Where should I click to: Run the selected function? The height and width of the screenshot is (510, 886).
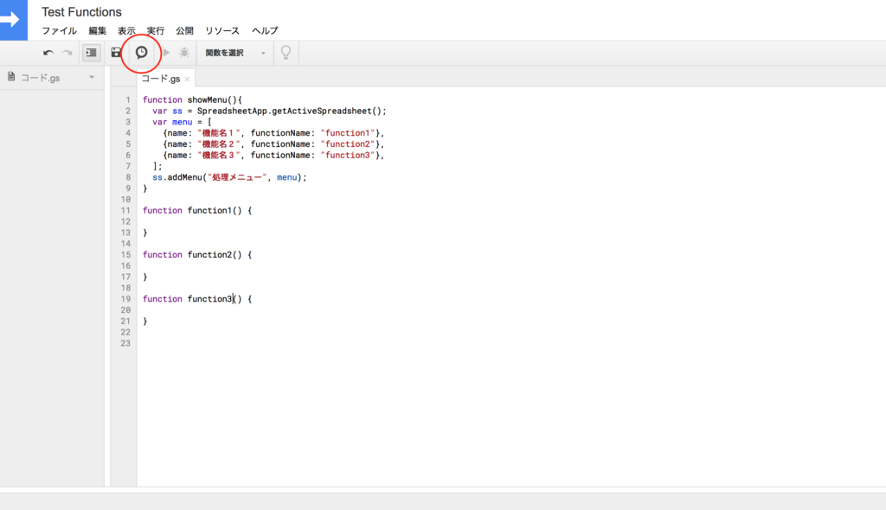click(x=166, y=53)
